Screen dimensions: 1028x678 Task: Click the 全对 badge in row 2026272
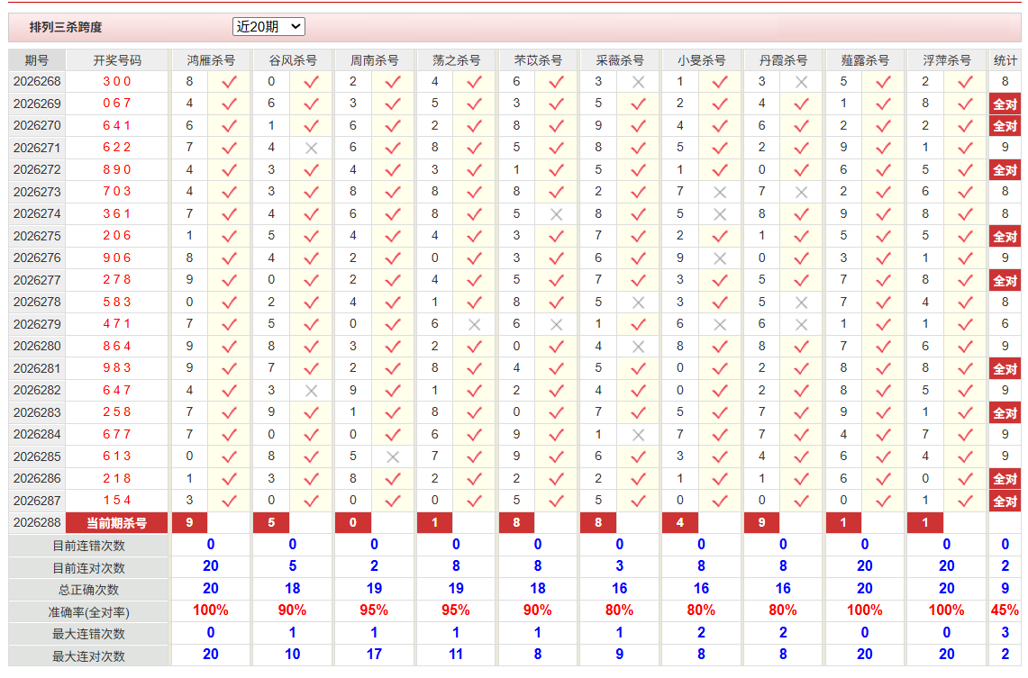click(x=1005, y=170)
